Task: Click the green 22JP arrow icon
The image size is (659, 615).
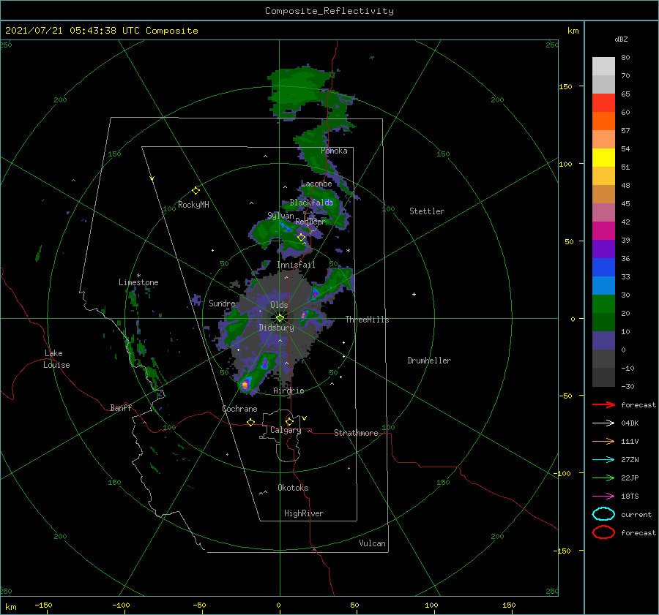Action: (x=603, y=478)
